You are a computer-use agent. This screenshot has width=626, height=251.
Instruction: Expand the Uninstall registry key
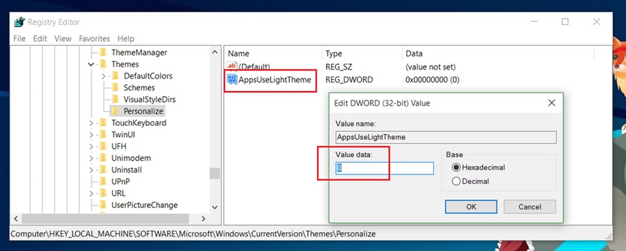(x=91, y=170)
